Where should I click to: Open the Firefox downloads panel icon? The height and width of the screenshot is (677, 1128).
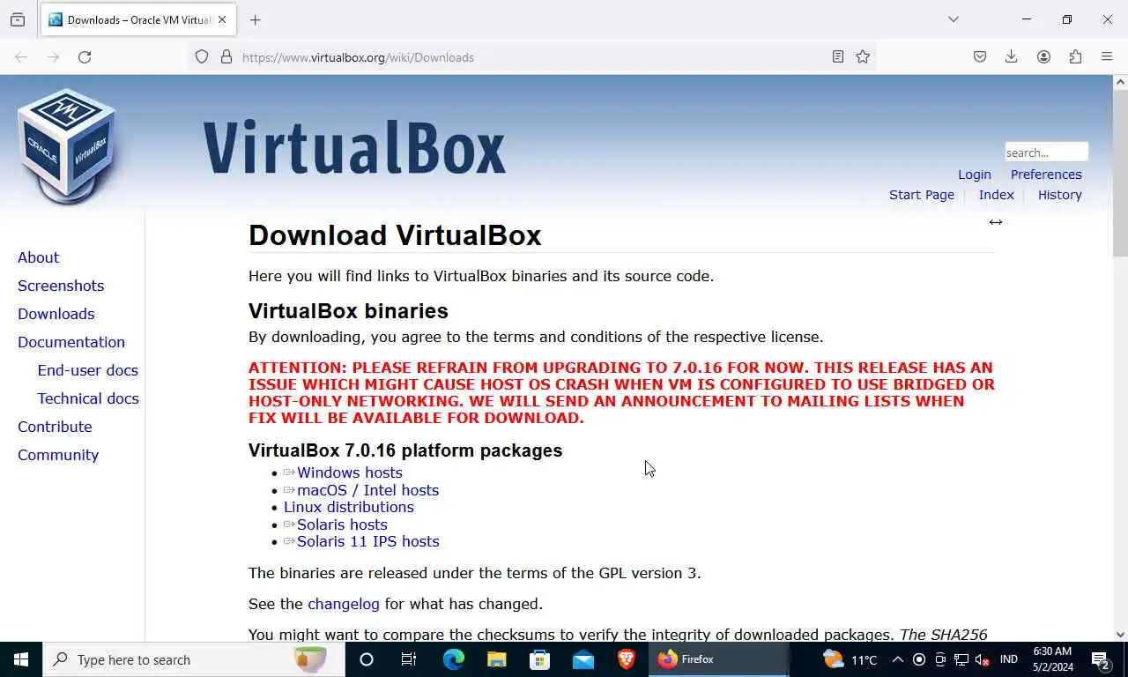pos(1011,57)
